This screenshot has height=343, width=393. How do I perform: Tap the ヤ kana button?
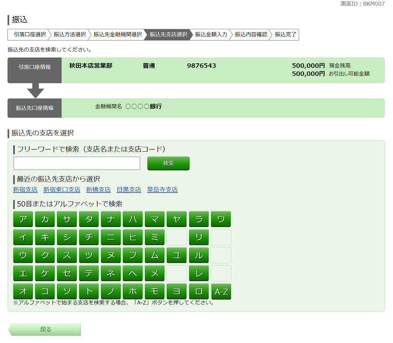[177, 219]
